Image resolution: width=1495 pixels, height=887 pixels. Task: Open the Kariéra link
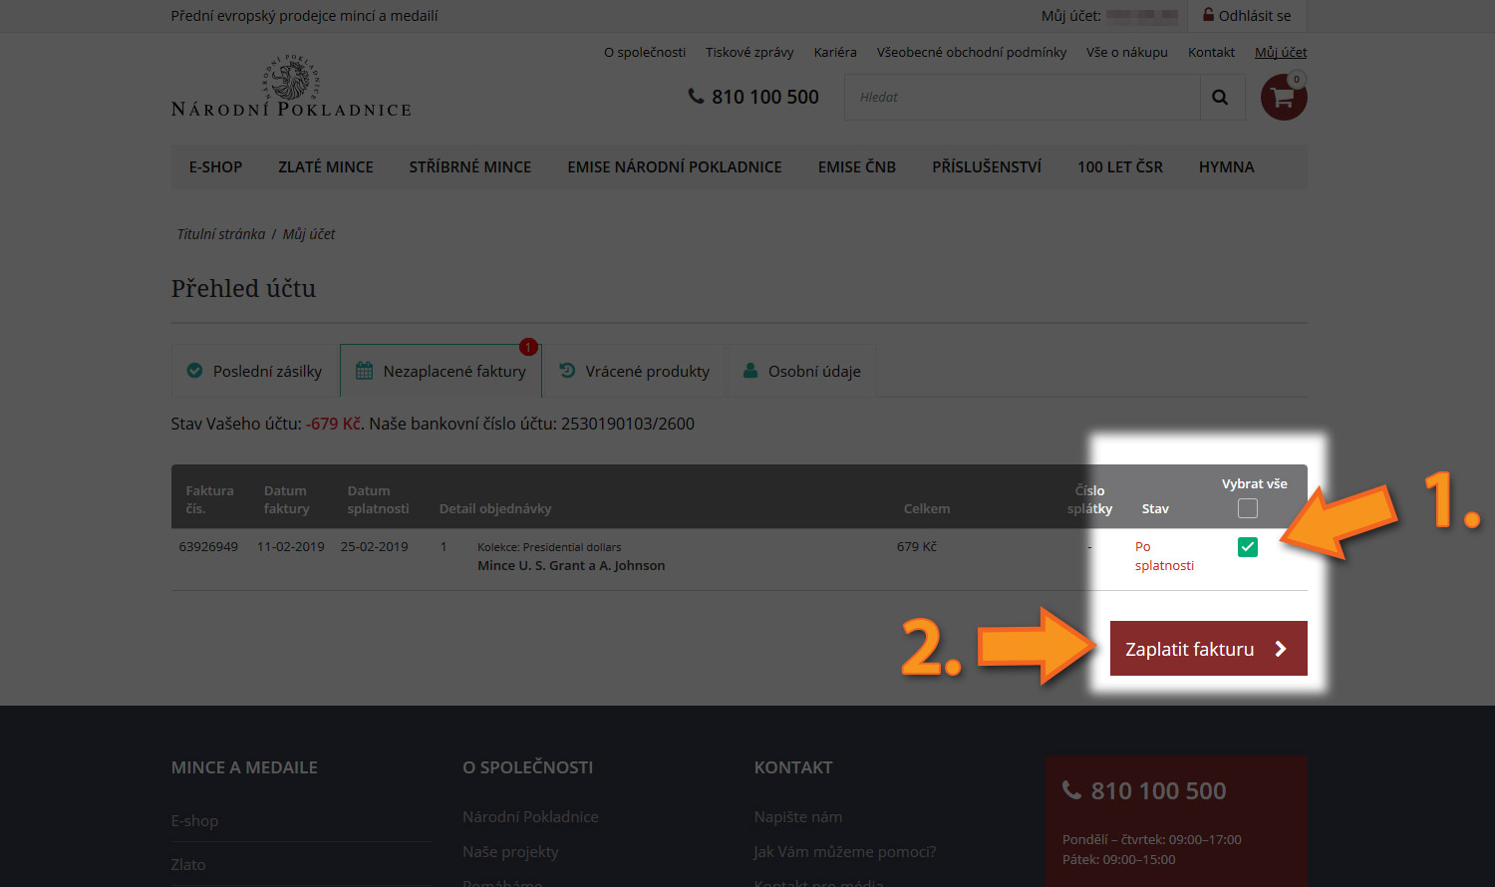[x=835, y=52]
